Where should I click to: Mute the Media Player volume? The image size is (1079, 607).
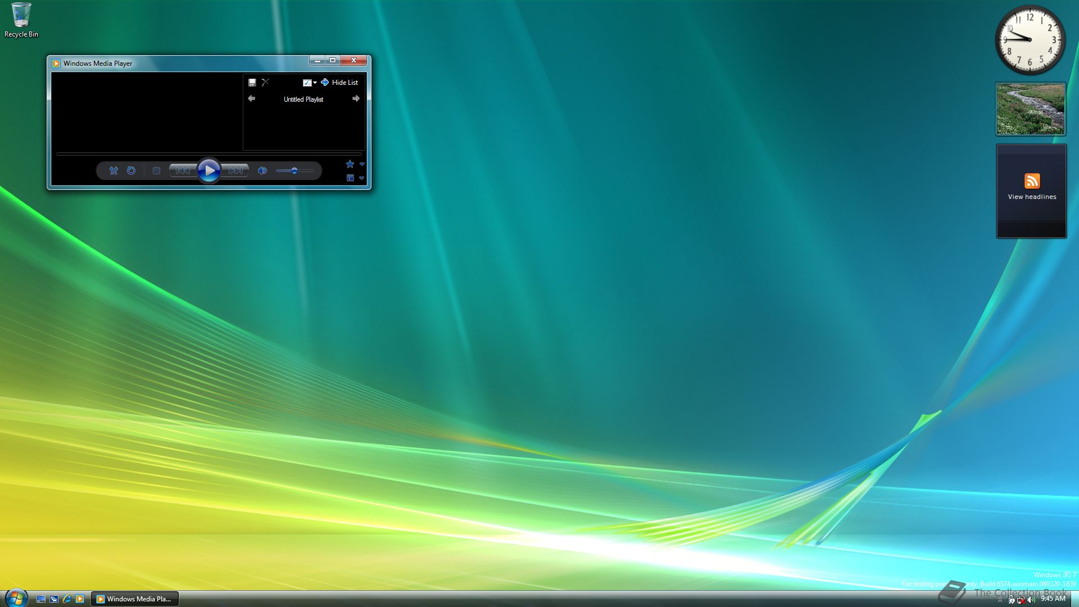pos(262,171)
